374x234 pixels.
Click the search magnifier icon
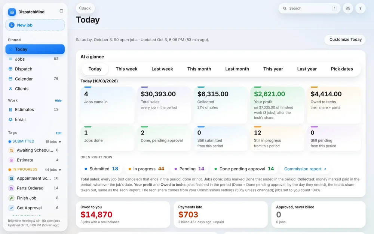coord(285,8)
